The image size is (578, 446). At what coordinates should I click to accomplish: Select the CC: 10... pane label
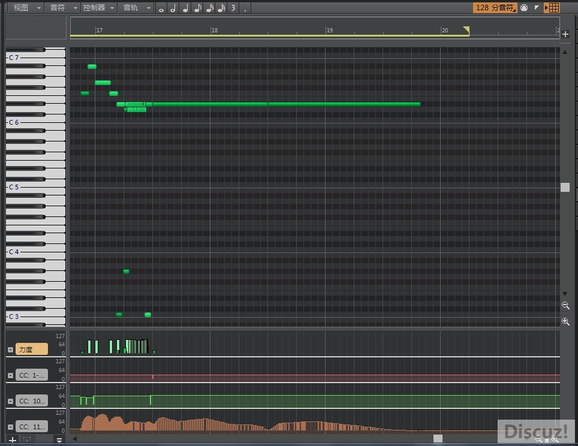coord(32,400)
